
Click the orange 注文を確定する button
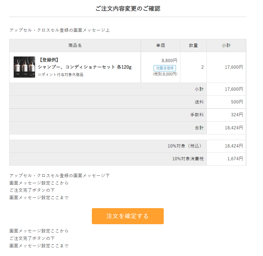tap(127, 216)
